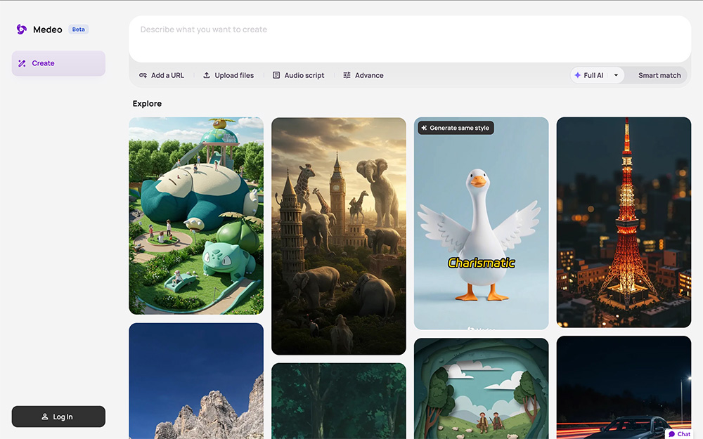Click the Add a URL link icon
Image resolution: width=703 pixels, height=439 pixels.
(x=143, y=75)
